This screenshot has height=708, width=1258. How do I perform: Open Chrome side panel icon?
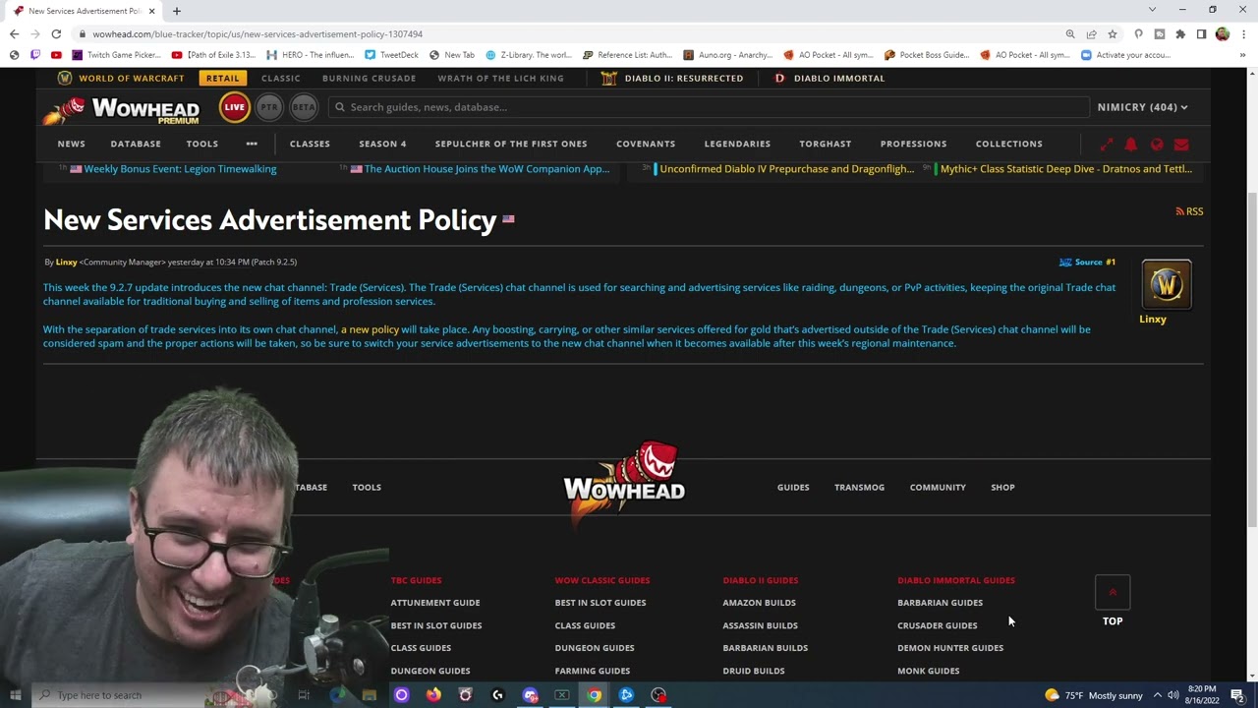click(x=1201, y=33)
